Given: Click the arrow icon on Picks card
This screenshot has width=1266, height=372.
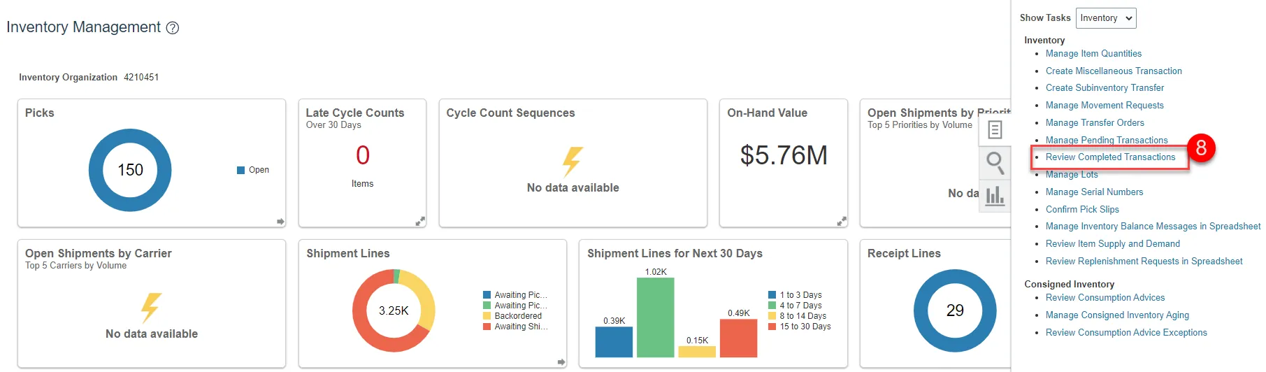Looking at the screenshot, I should coord(280,221).
